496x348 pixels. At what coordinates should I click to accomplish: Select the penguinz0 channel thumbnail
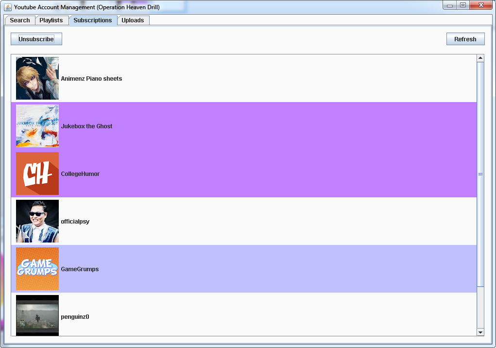click(x=37, y=315)
